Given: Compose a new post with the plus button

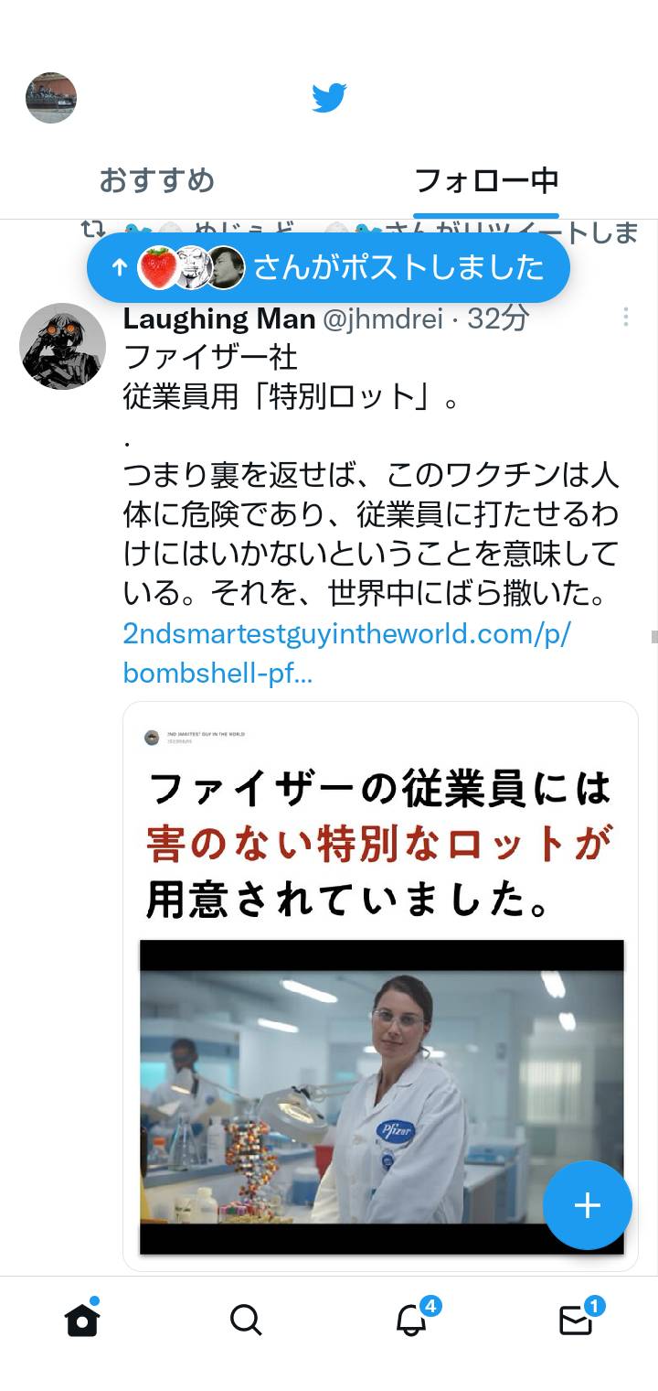Looking at the screenshot, I should pos(587,1205).
